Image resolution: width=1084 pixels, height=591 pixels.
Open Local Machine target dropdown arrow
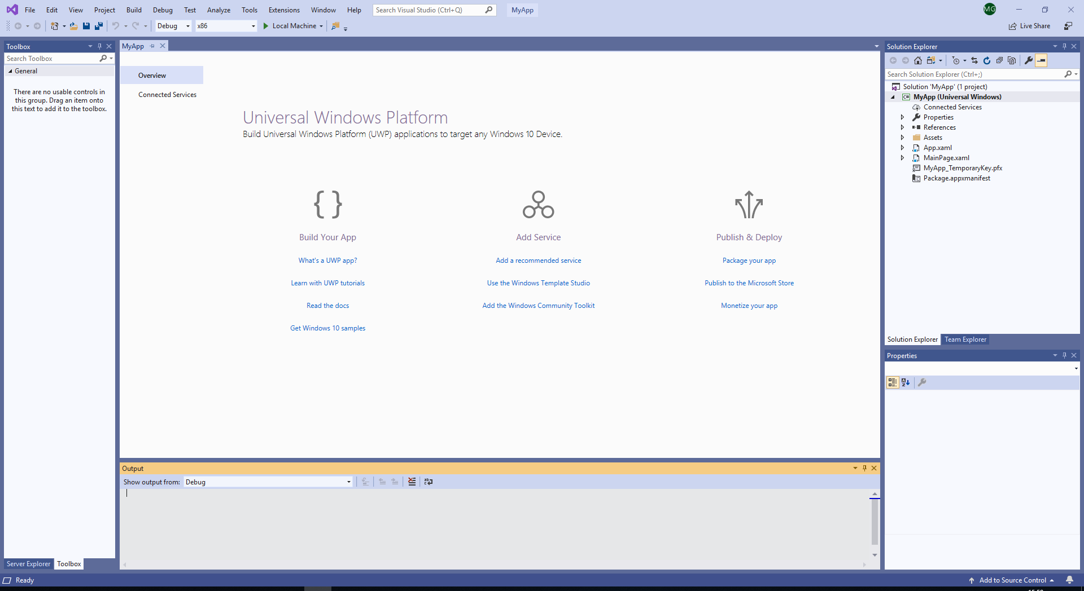321,26
